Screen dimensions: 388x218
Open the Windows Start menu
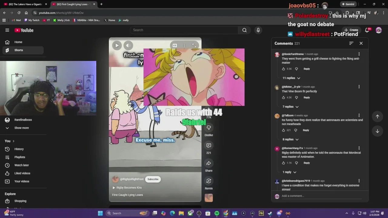[x=100, y=213]
